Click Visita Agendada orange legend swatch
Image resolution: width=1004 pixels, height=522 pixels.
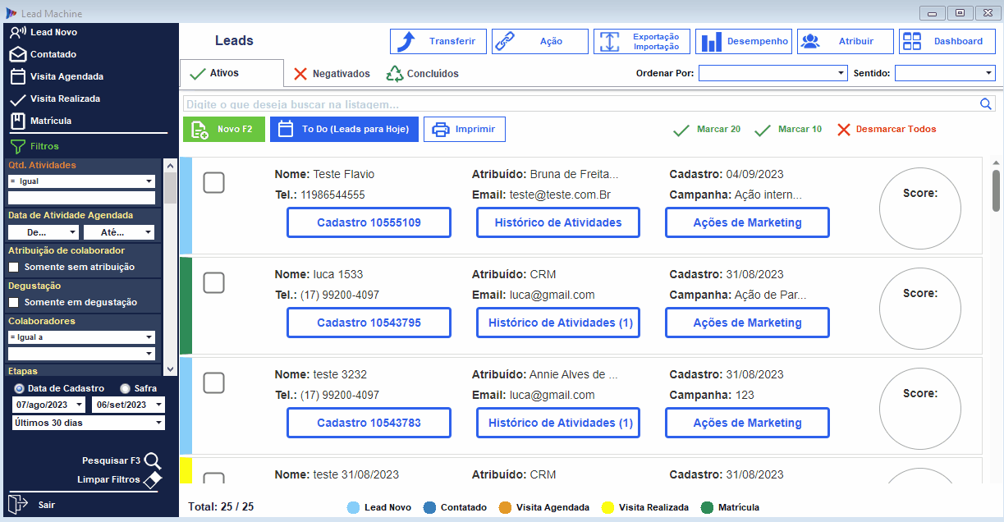(x=506, y=507)
